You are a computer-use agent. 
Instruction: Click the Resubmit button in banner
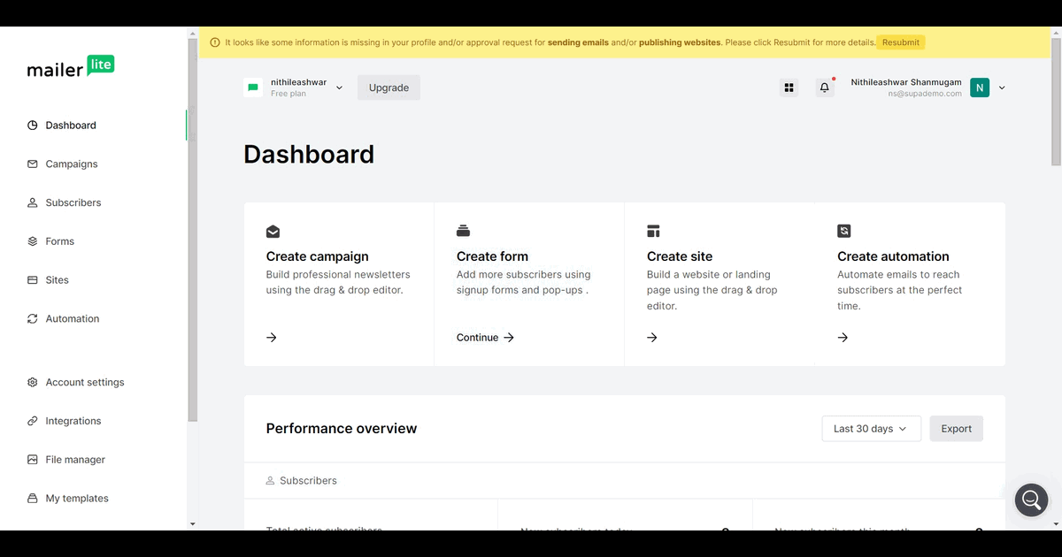pyautogui.click(x=901, y=42)
